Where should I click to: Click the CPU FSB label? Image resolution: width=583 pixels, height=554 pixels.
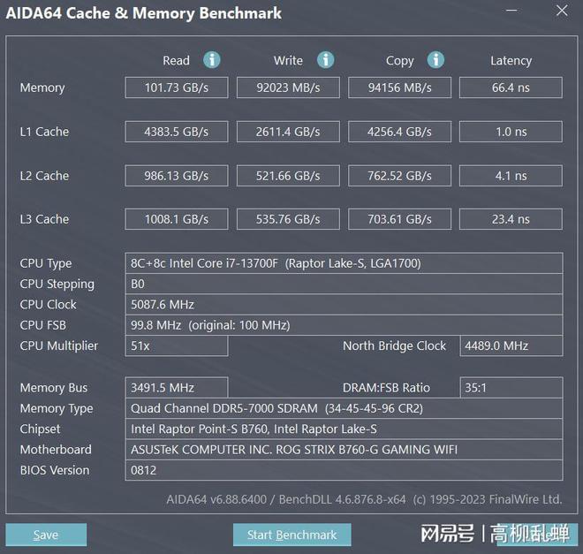pos(42,325)
